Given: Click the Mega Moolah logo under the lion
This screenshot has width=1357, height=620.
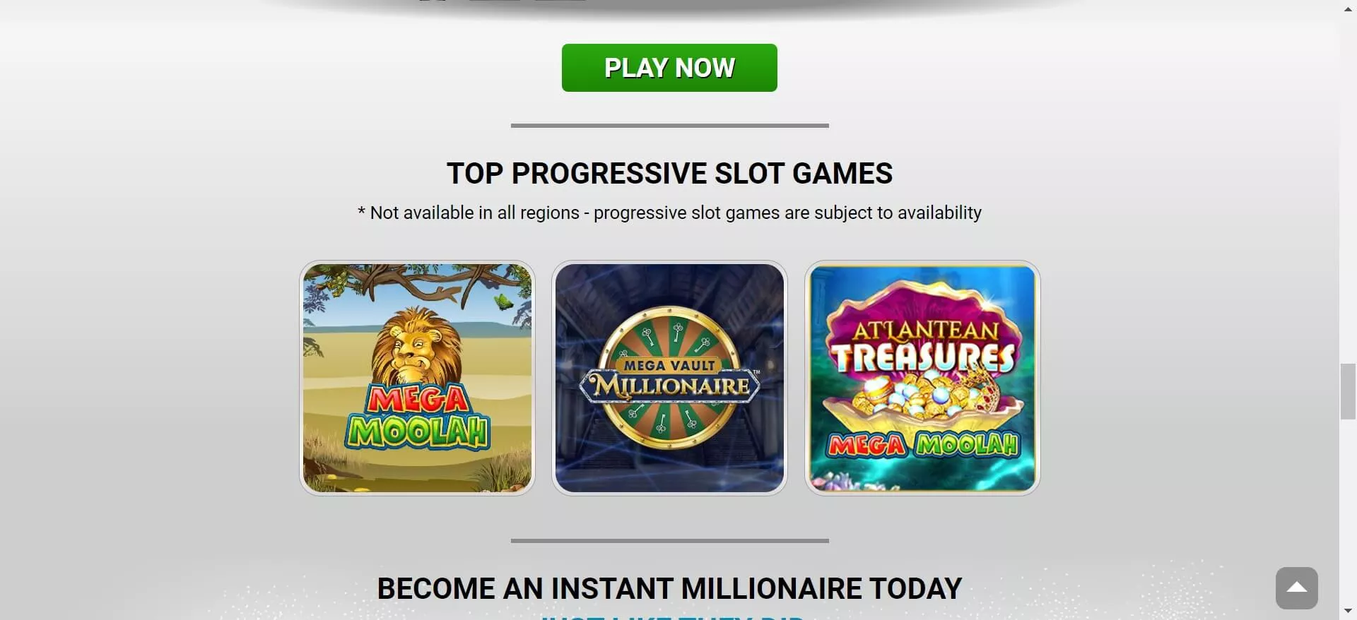Looking at the screenshot, I should pyautogui.click(x=417, y=417).
